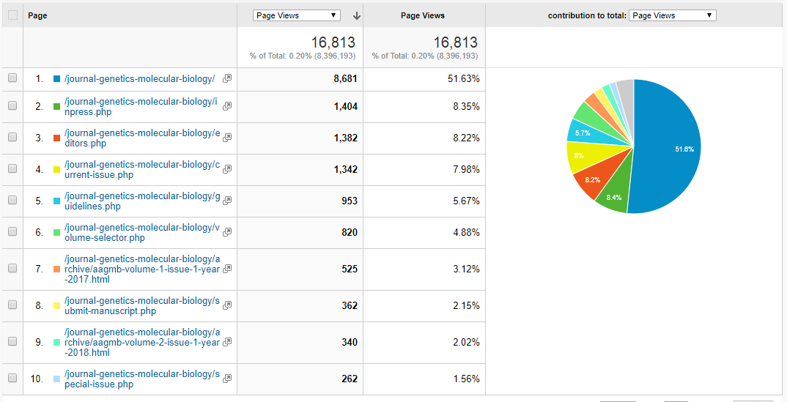
Task: Open the first Page Views metric dropdown
Action: pos(296,15)
